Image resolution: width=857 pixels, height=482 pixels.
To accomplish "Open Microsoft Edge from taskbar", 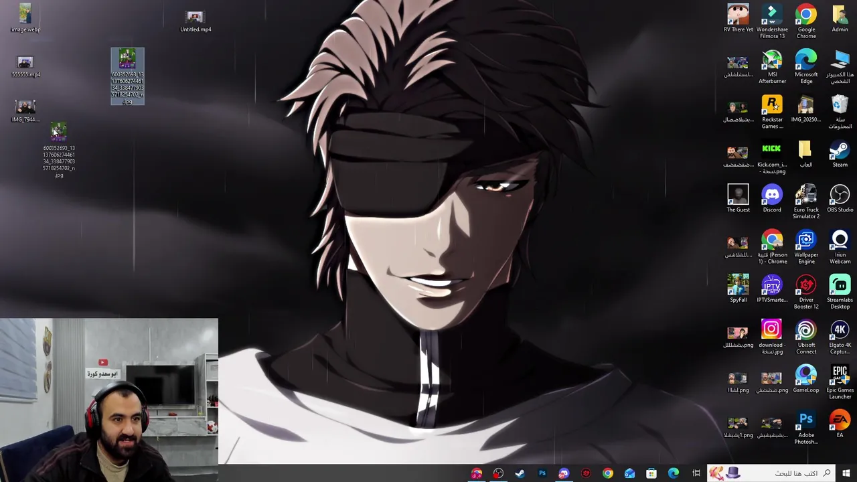I will [x=674, y=473].
